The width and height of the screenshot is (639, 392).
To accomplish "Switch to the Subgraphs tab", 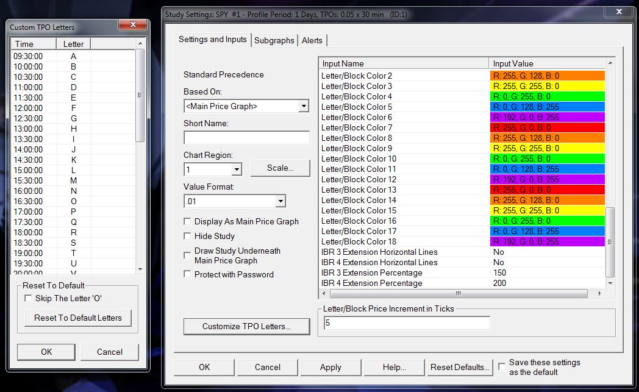I will tap(274, 40).
